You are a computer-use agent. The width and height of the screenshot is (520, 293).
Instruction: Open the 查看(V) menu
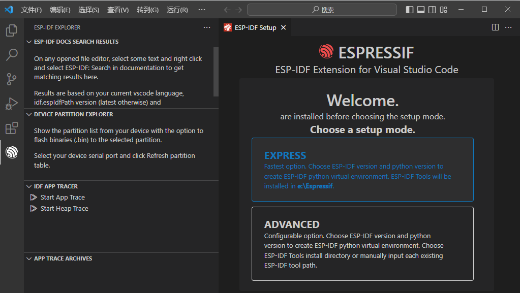(118, 10)
